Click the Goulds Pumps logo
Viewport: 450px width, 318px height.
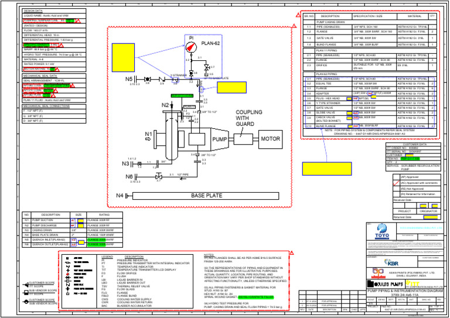(386, 284)
